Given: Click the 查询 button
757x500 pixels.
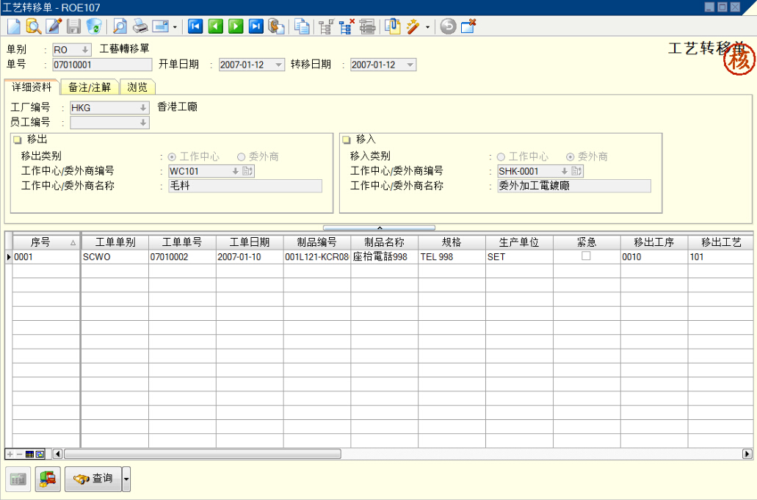Looking at the screenshot, I should 93,479.
